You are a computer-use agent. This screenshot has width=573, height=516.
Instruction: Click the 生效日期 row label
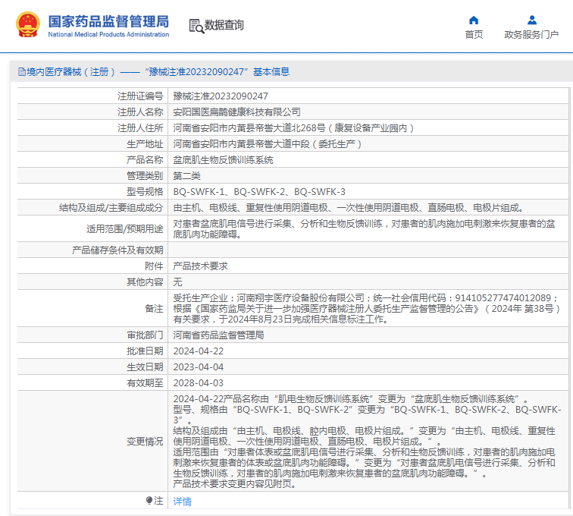tap(145, 367)
